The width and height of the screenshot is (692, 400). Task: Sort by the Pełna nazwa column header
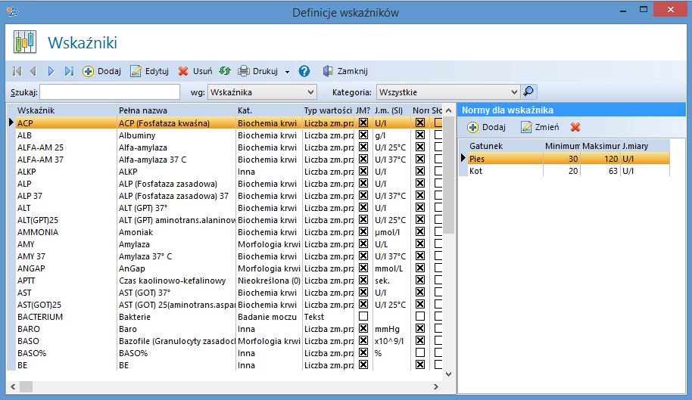(176, 110)
